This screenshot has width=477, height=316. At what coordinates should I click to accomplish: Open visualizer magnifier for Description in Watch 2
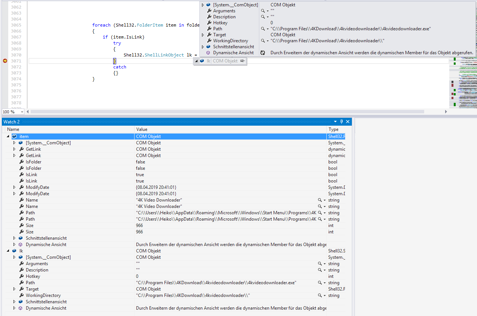[320, 270]
